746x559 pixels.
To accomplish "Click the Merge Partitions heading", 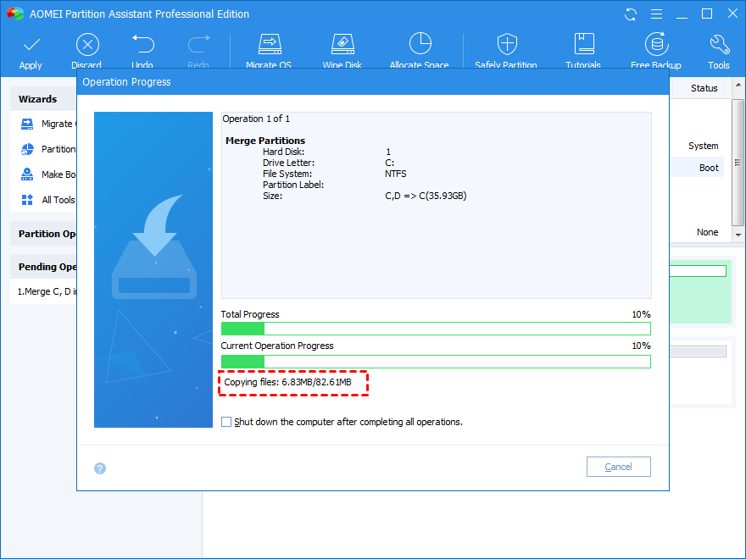I will pyautogui.click(x=265, y=141).
